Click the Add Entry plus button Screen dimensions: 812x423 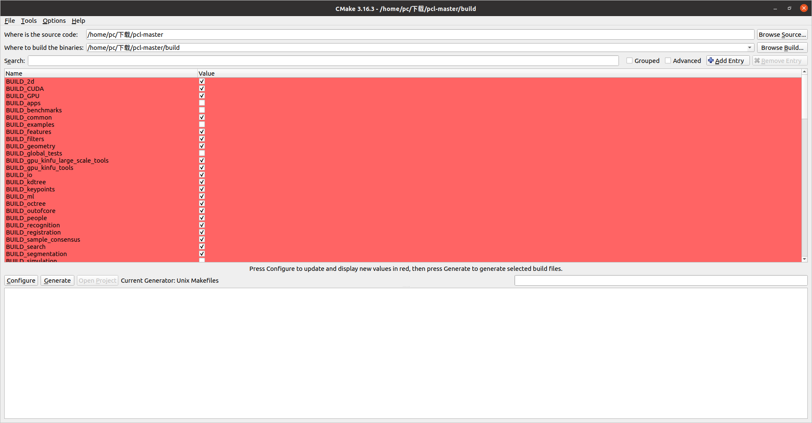(x=728, y=61)
